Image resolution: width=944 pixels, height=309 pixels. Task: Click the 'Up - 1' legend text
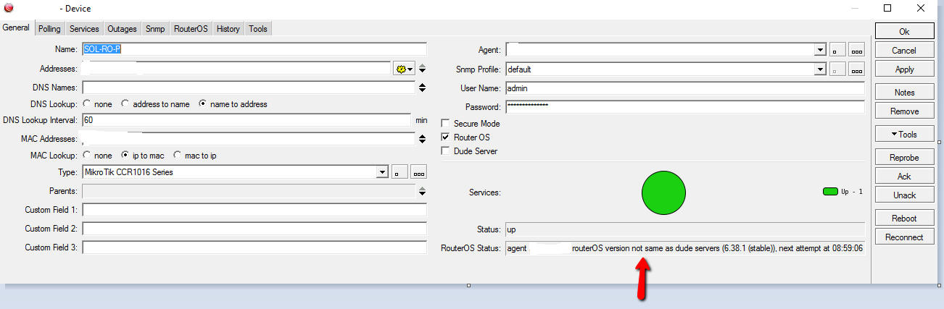(853, 192)
